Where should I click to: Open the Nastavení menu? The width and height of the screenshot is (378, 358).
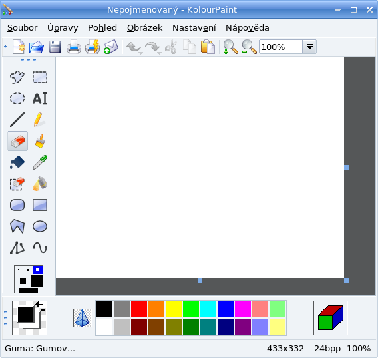194,28
